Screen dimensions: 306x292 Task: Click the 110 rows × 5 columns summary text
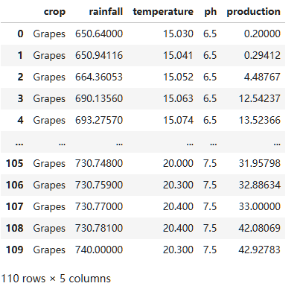pos(56,279)
